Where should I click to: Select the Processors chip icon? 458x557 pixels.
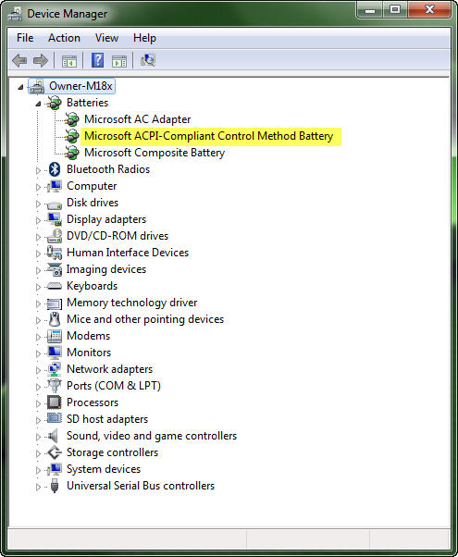point(54,402)
